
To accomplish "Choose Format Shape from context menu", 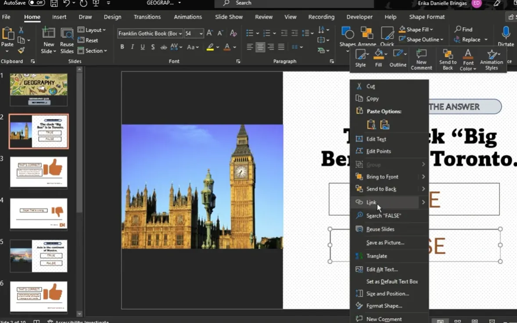I will click(x=384, y=306).
